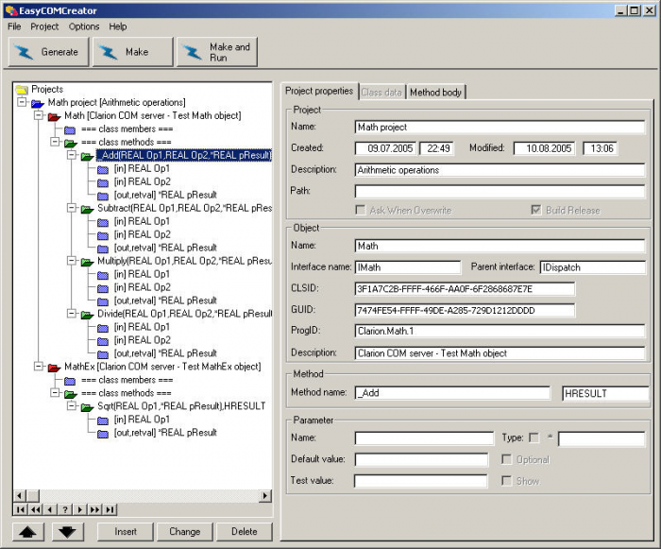Click the red MathEx object folder icon
The height and width of the screenshot is (549, 661).
(x=55, y=368)
